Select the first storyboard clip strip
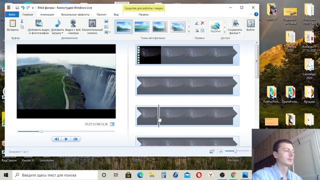 point(187,55)
